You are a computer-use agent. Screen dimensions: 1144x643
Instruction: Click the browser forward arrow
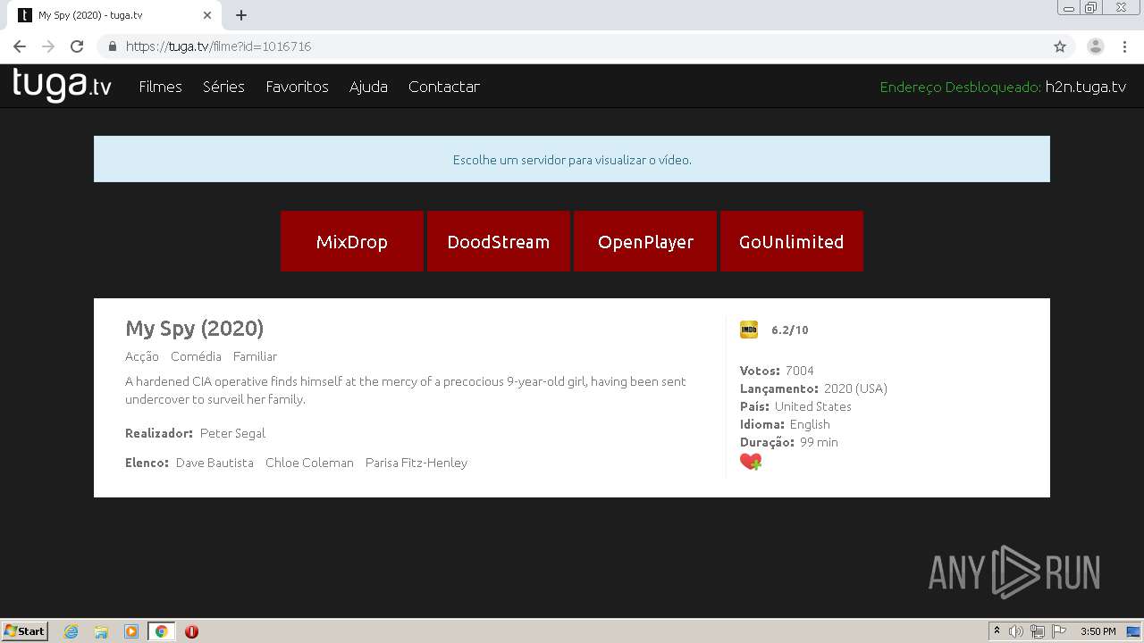(48, 46)
